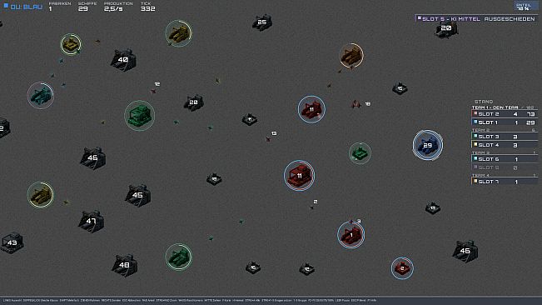Target the neutral factory labeled 43
The image size is (542, 305).
click(x=12, y=242)
